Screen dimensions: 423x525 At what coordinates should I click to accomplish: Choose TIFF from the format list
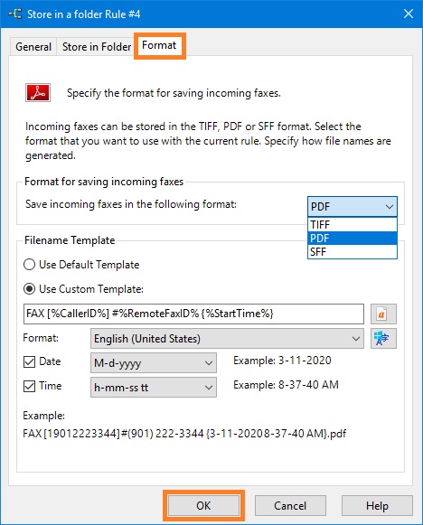tap(352, 225)
